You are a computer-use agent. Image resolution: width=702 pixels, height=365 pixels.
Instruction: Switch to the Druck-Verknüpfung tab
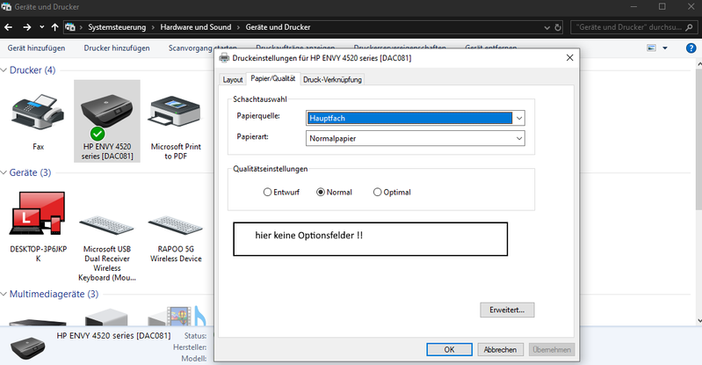332,79
